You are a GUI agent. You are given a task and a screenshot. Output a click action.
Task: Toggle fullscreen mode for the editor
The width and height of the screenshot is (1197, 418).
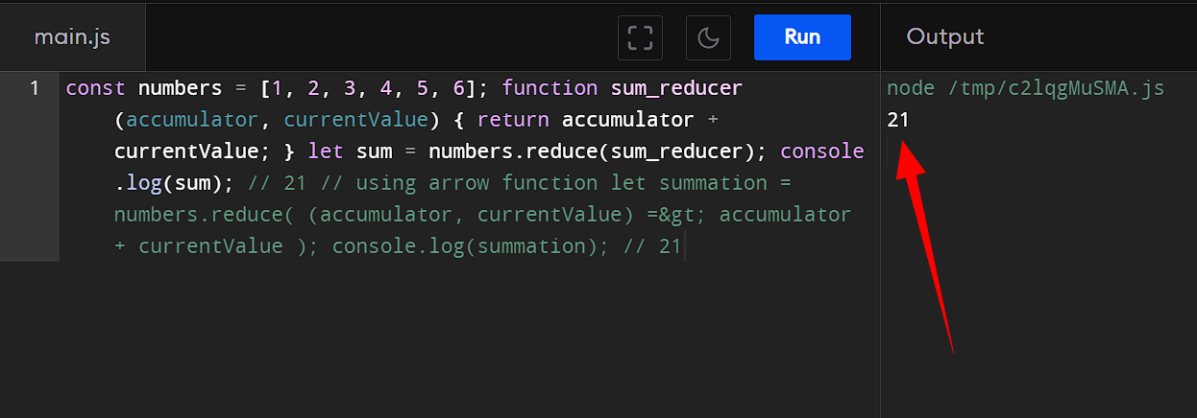pos(640,37)
